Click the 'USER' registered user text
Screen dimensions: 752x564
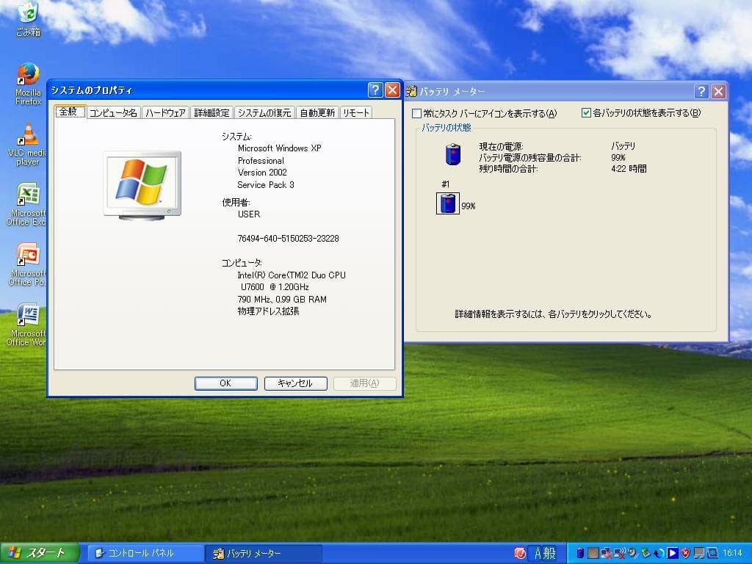pos(249,214)
